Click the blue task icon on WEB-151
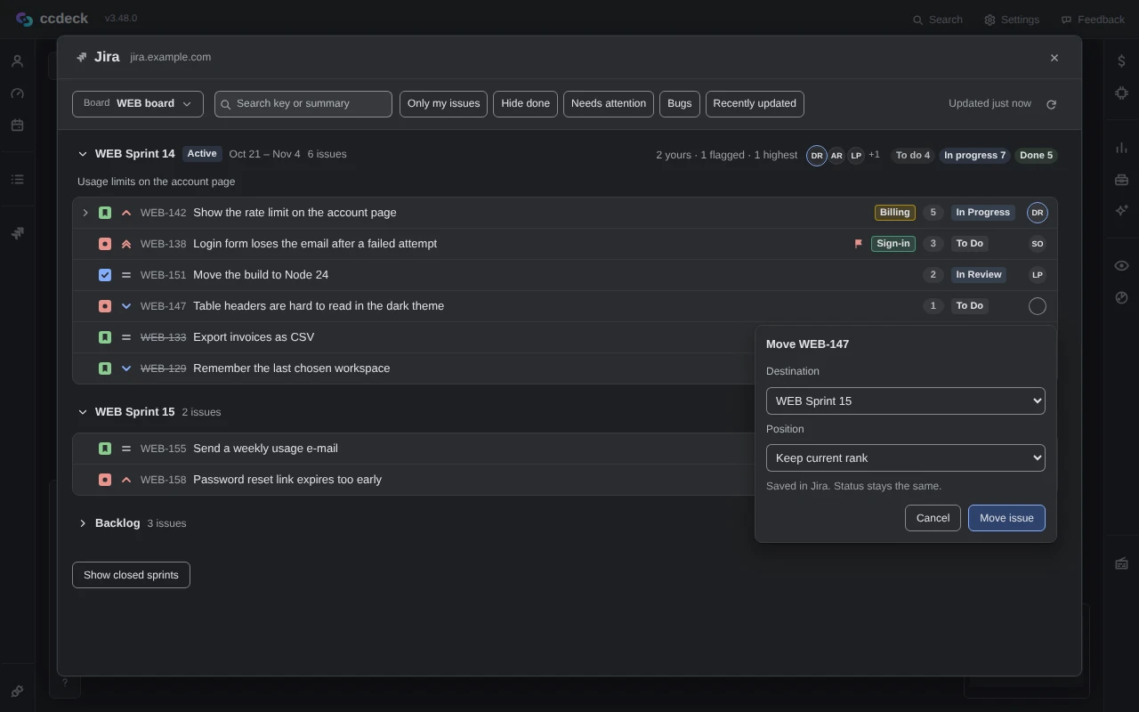The width and height of the screenshot is (1139, 712). [105, 275]
